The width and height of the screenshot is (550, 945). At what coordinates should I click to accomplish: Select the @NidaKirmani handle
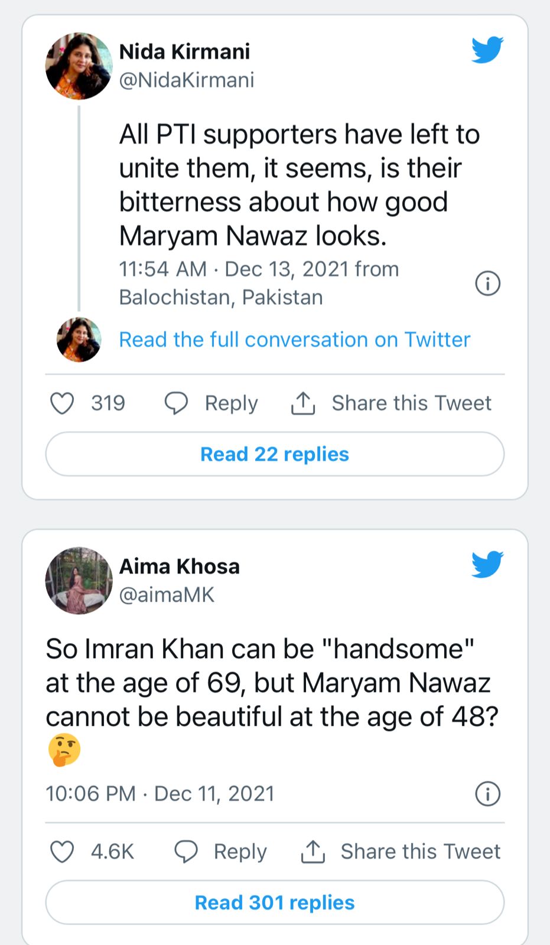pyautogui.click(x=187, y=80)
